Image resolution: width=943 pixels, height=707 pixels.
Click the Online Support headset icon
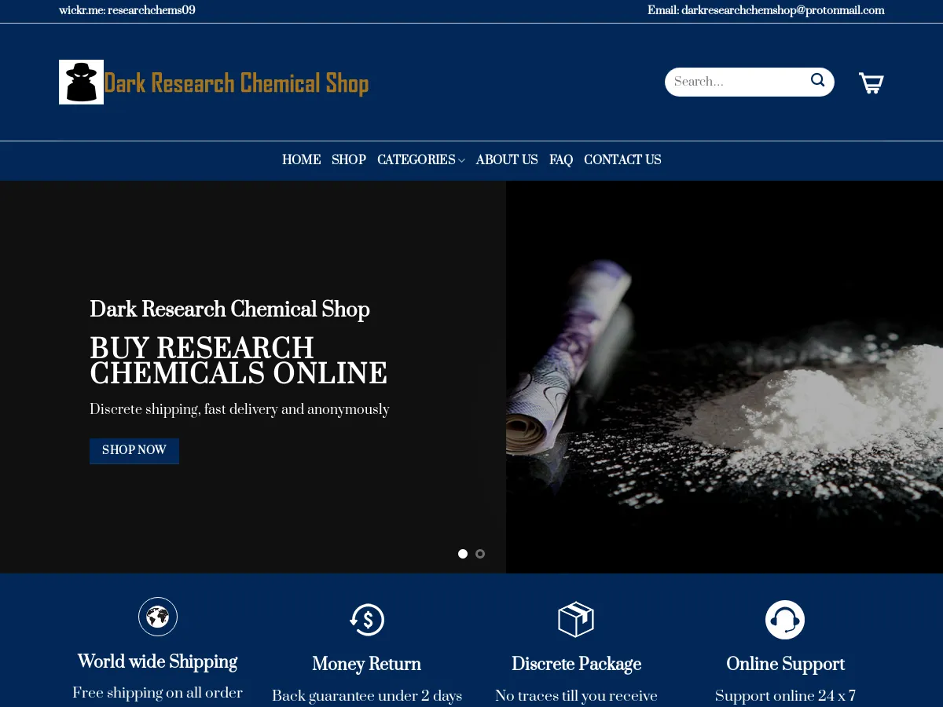point(786,620)
